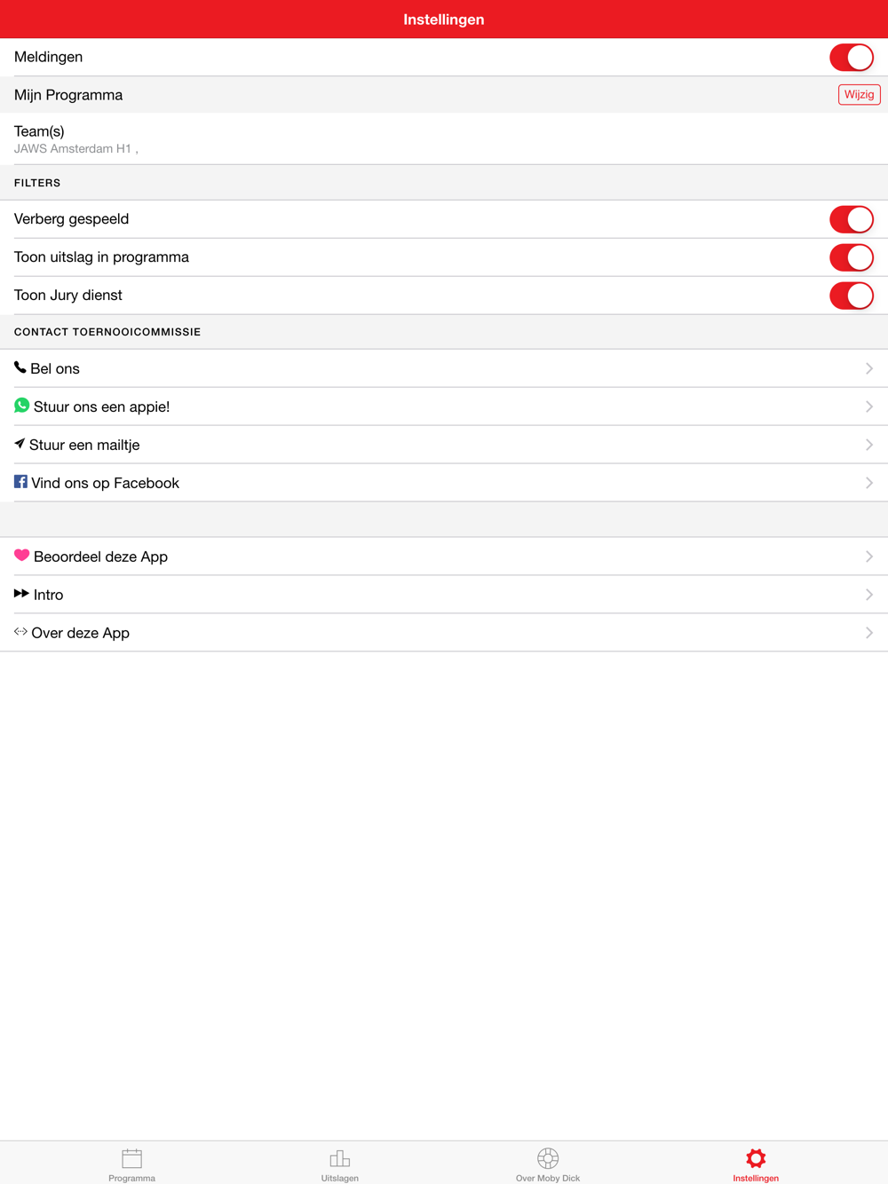888x1184 pixels.
Task: Select the Instellingen tab with gear icon
Action: [x=756, y=1164]
